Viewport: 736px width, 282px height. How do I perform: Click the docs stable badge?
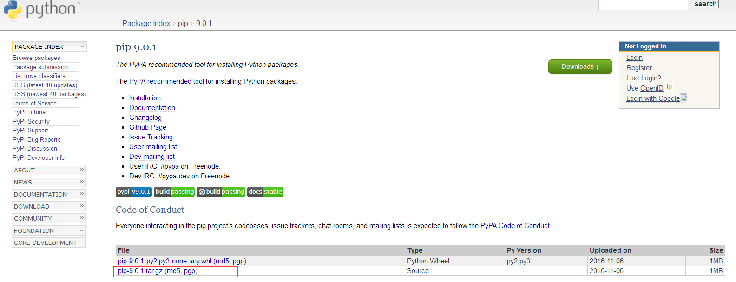[x=265, y=192]
